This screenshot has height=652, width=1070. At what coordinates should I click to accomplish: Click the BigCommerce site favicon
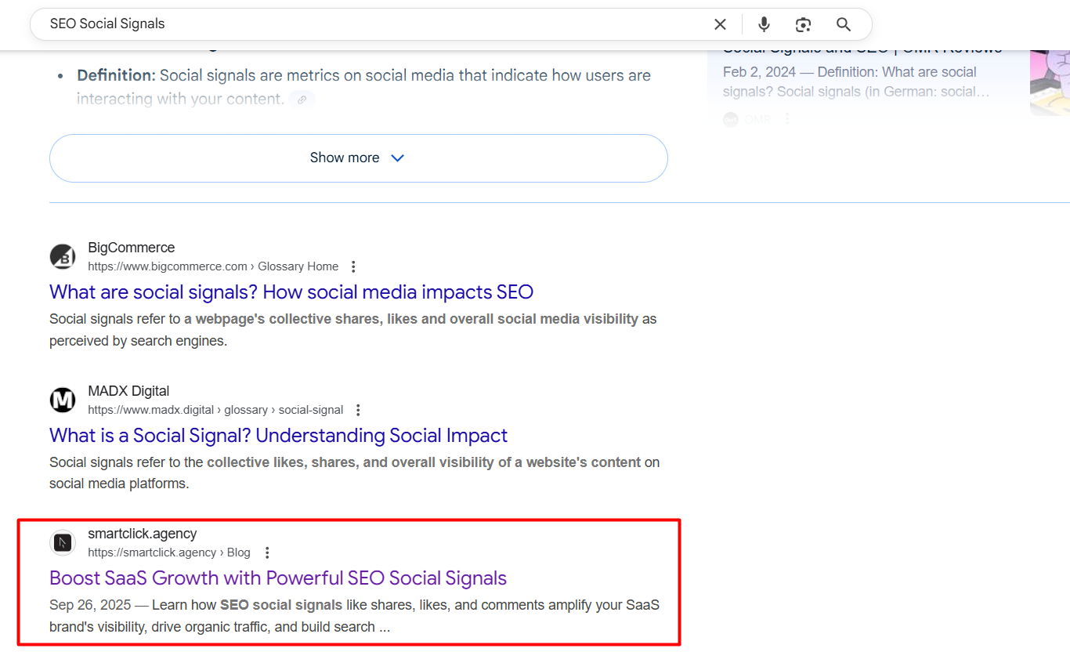pos(63,257)
